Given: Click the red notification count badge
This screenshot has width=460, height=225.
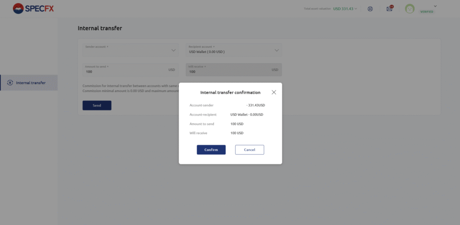Looking at the screenshot, I should (392, 6).
